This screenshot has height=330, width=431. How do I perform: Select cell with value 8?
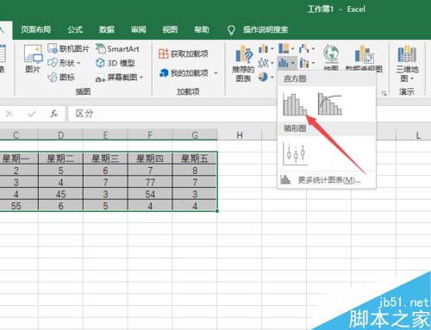pos(195,171)
